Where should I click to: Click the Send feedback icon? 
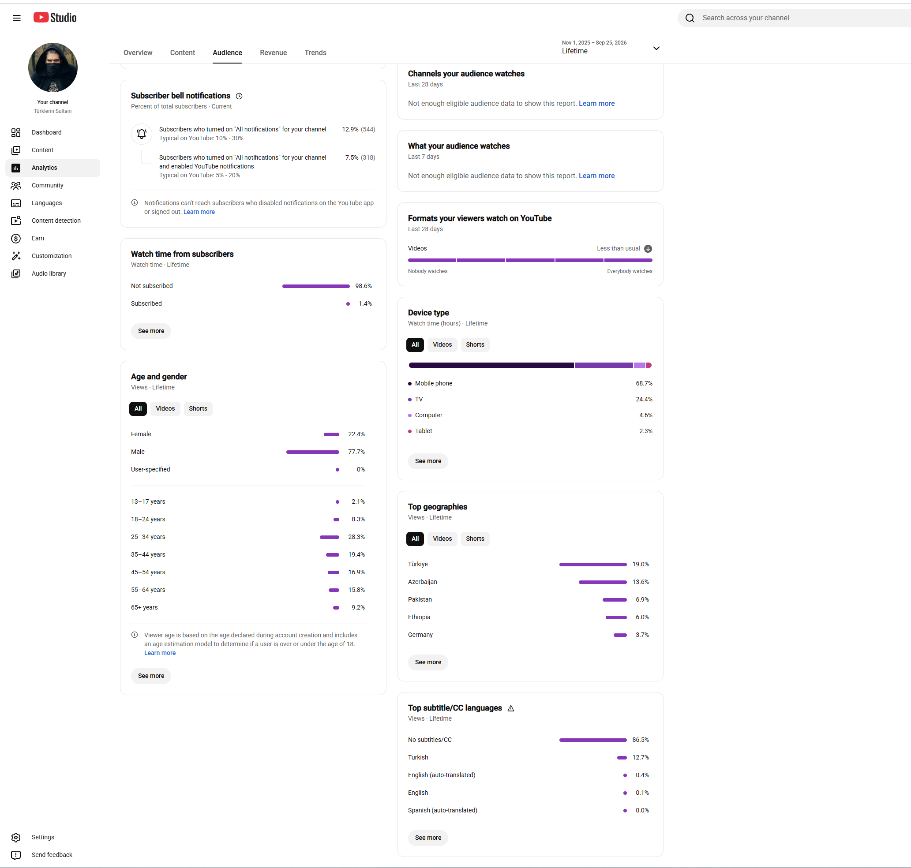[16, 855]
